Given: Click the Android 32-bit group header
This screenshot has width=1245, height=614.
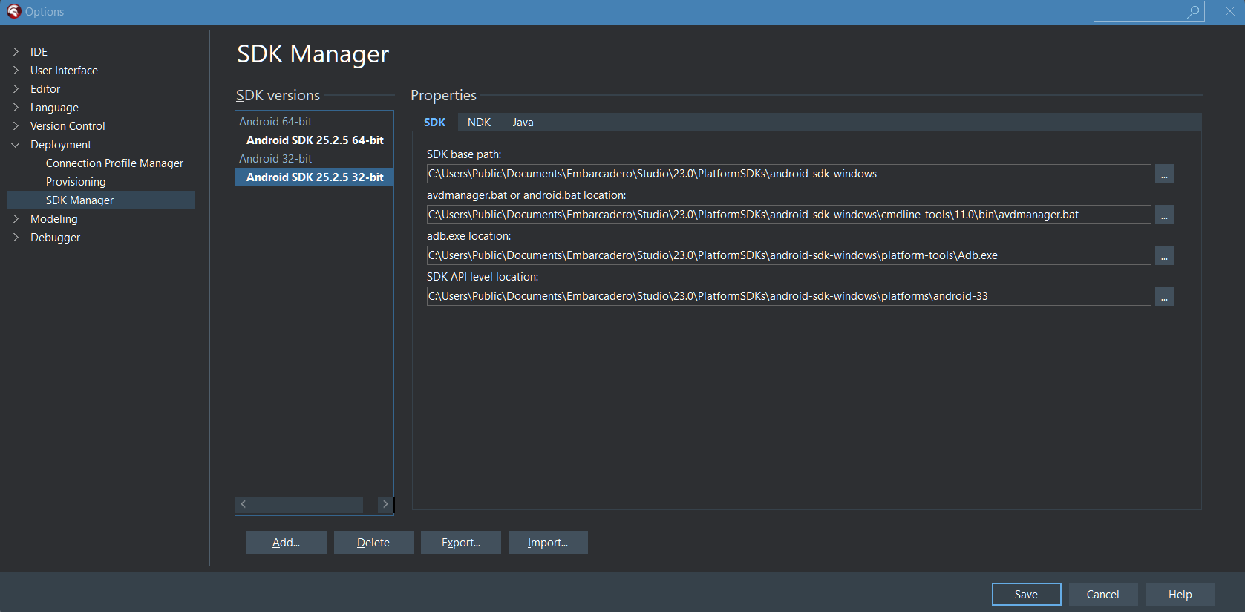Looking at the screenshot, I should tap(275, 159).
